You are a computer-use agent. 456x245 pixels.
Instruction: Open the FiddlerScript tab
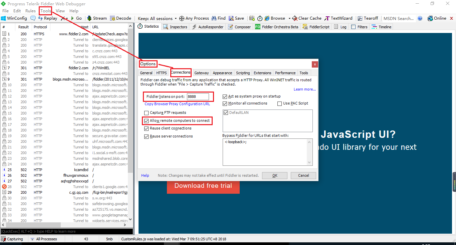tap(316, 27)
